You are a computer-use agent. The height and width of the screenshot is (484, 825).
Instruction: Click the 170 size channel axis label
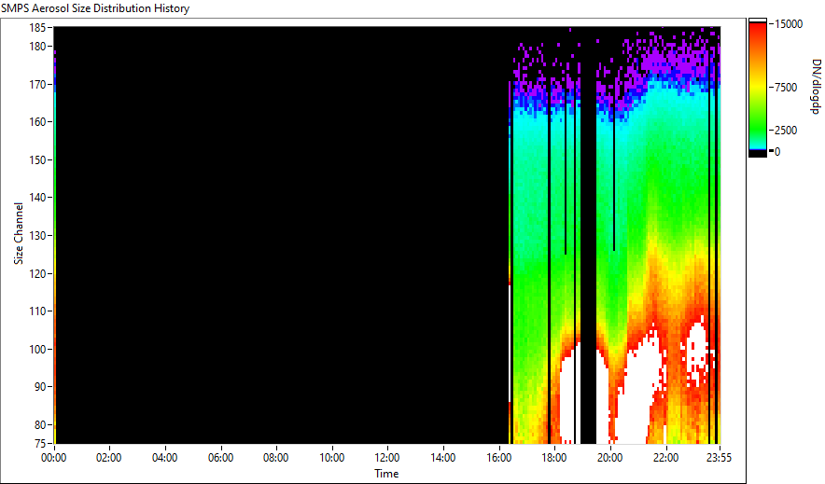[x=37, y=84]
